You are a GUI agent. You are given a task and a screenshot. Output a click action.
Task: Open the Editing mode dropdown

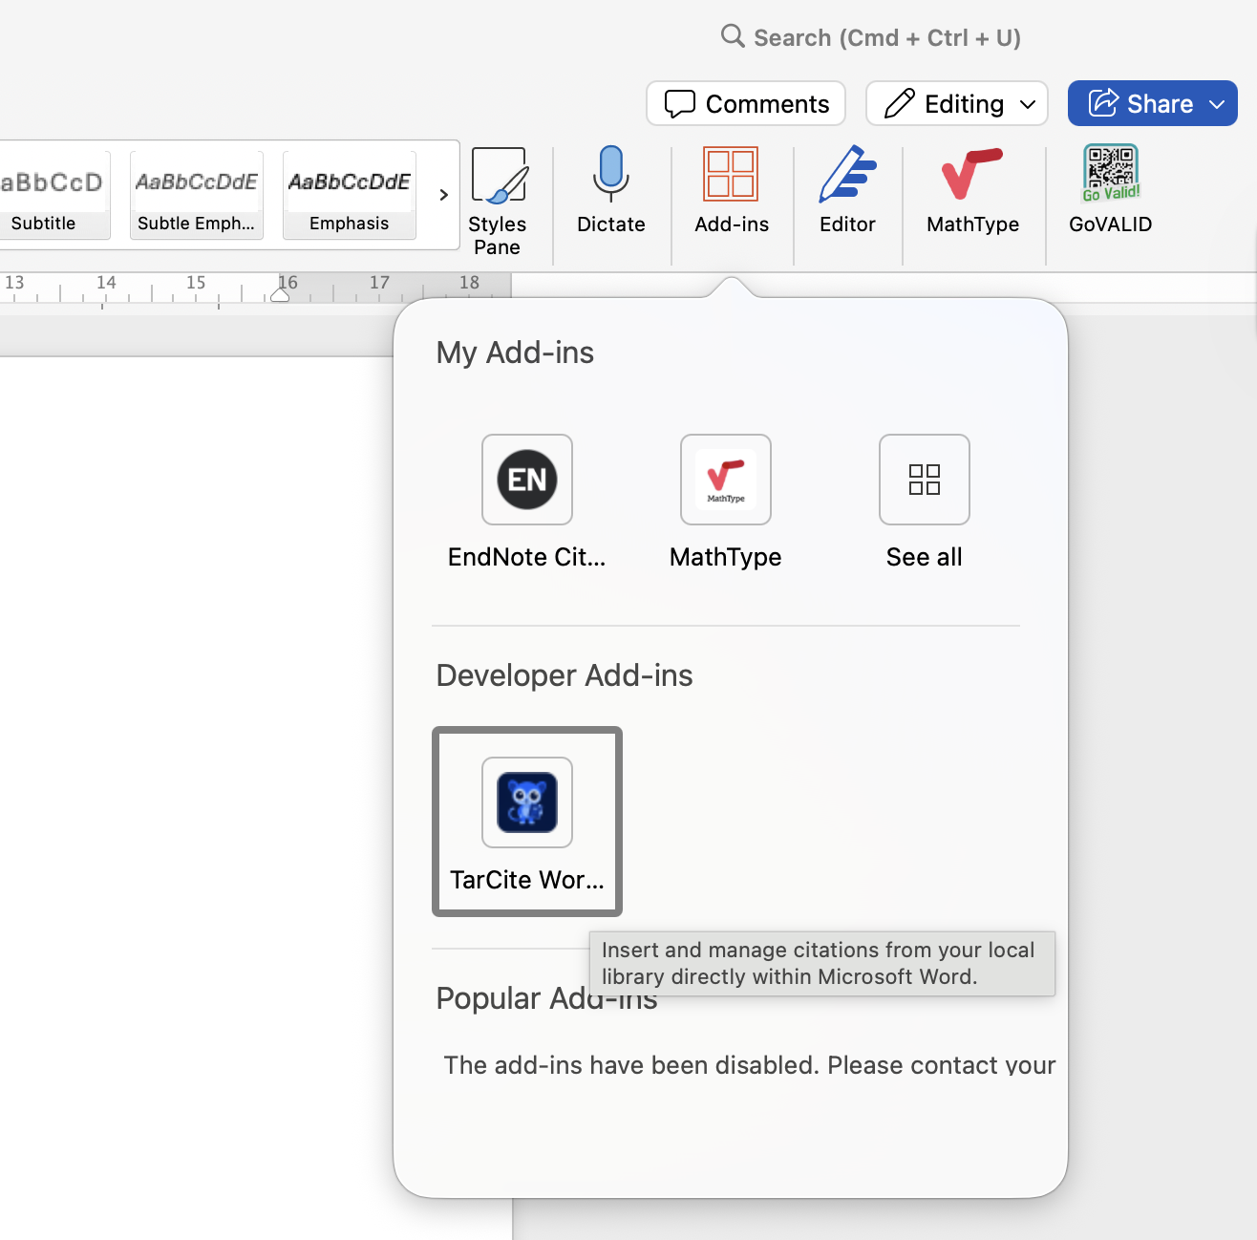coord(957,103)
